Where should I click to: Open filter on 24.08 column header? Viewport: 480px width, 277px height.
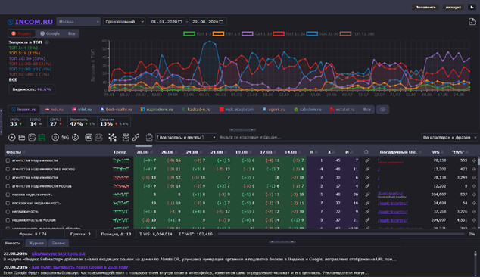coord(201,152)
